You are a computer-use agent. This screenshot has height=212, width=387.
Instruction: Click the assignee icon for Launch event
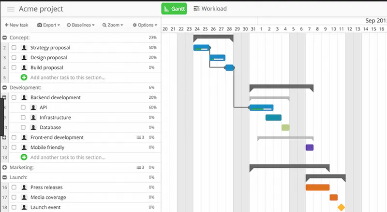24,207
